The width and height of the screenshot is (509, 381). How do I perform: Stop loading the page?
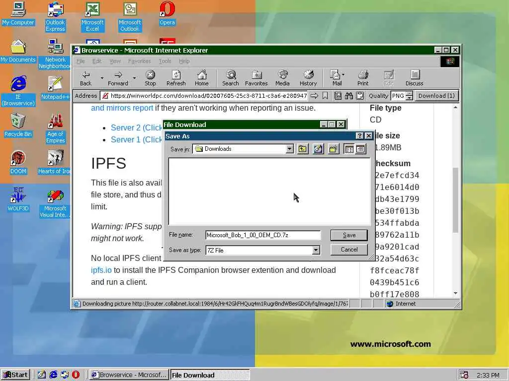click(x=150, y=78)
